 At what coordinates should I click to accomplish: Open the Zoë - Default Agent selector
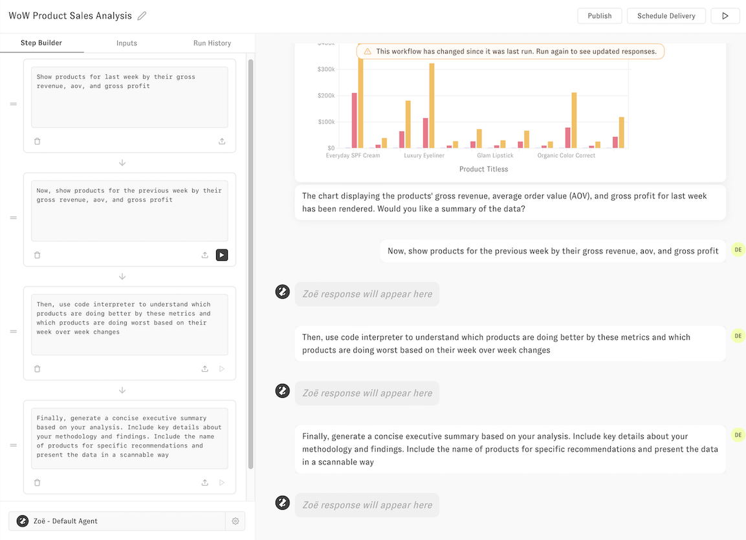[116, 521]
